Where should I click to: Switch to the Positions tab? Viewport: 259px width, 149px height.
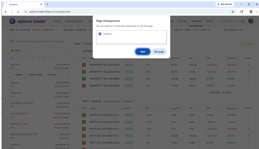[x=196, y=21]
